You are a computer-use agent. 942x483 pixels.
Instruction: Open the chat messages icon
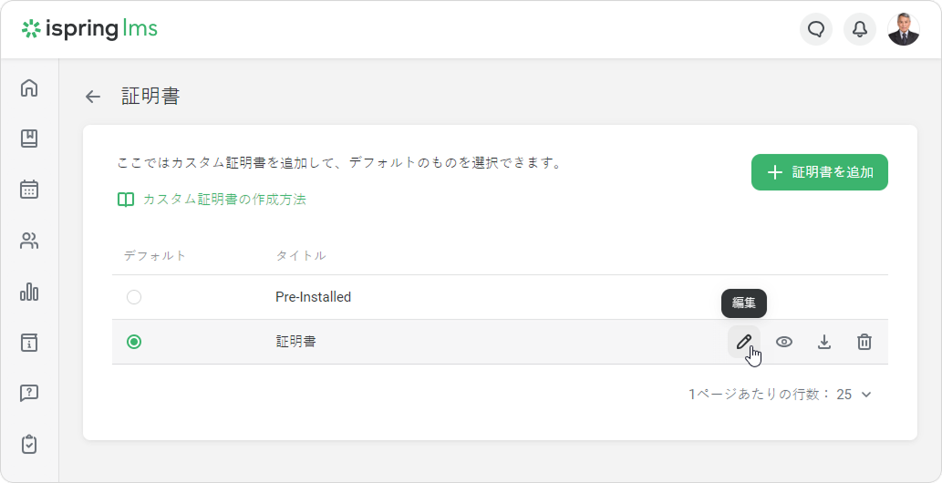coord(816,29)
